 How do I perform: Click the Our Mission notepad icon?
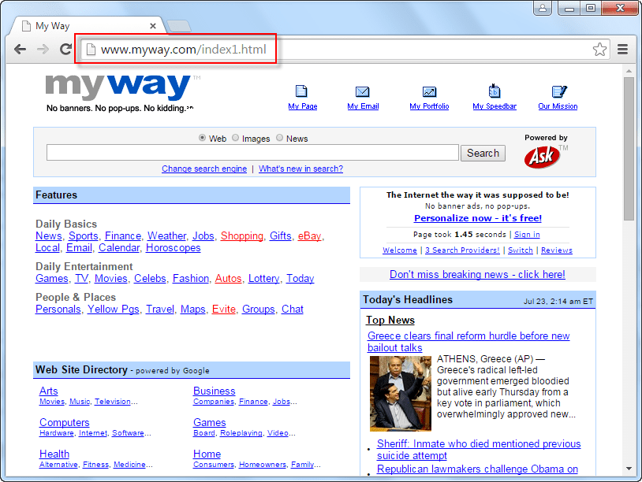559,91
